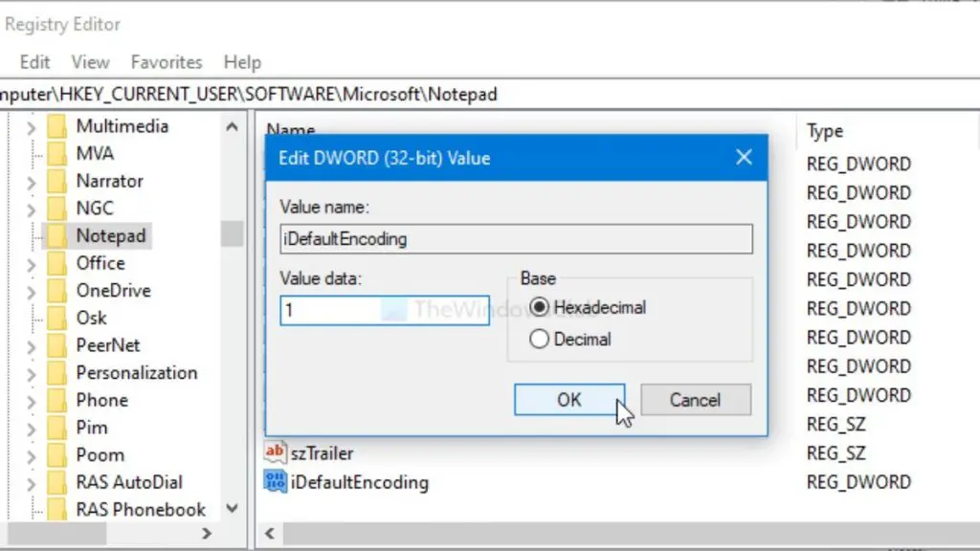Viewport: 980px width, 551px height.
Task: Select the szTrailer value name
Action: [x=322, y=452]
